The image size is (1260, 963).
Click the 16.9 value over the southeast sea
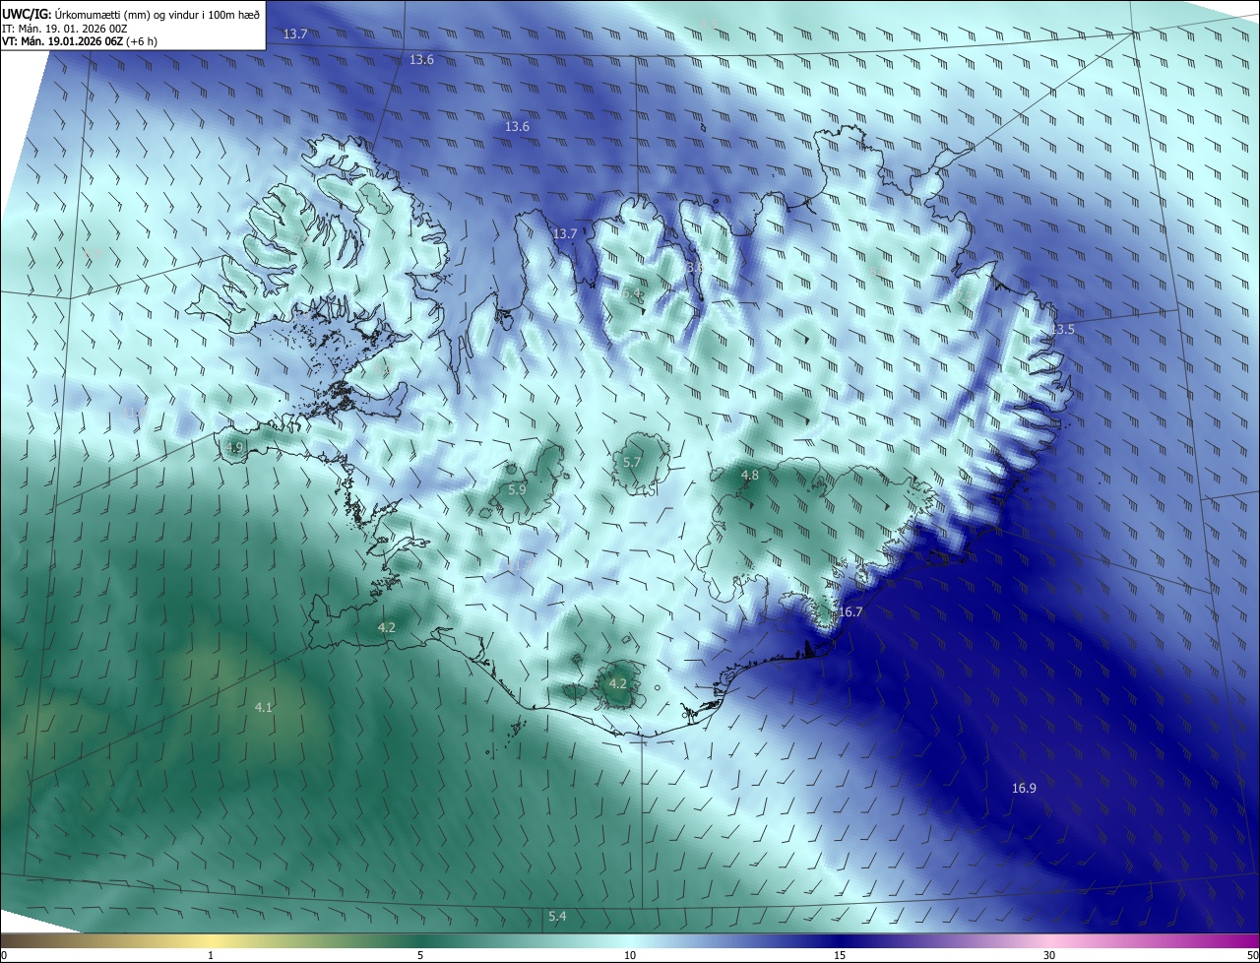1024,789
